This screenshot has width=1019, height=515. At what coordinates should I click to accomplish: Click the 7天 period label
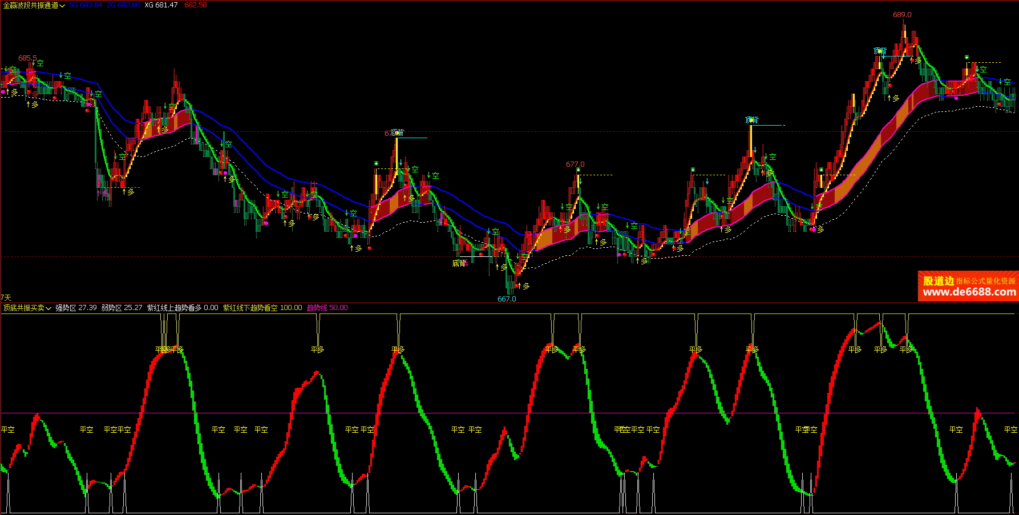click(6, 297)
